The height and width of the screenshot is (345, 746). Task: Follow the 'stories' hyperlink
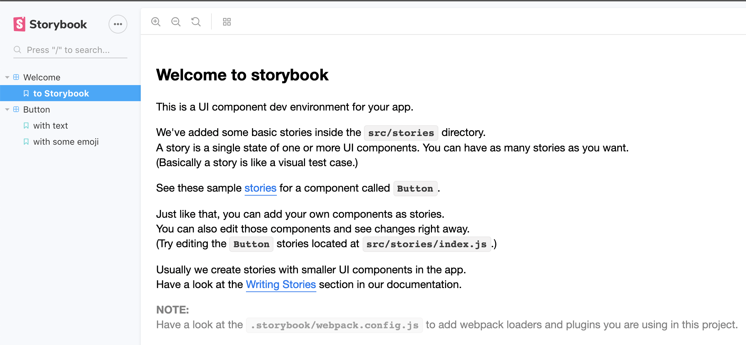coord(260,188)
